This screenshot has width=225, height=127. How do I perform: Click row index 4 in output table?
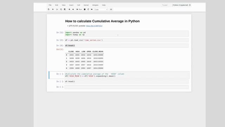(66, 68)
